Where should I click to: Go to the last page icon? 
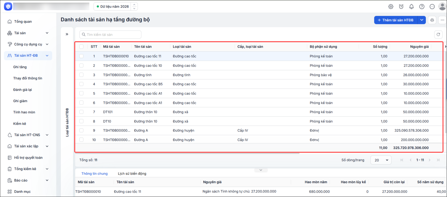(438, 160)
